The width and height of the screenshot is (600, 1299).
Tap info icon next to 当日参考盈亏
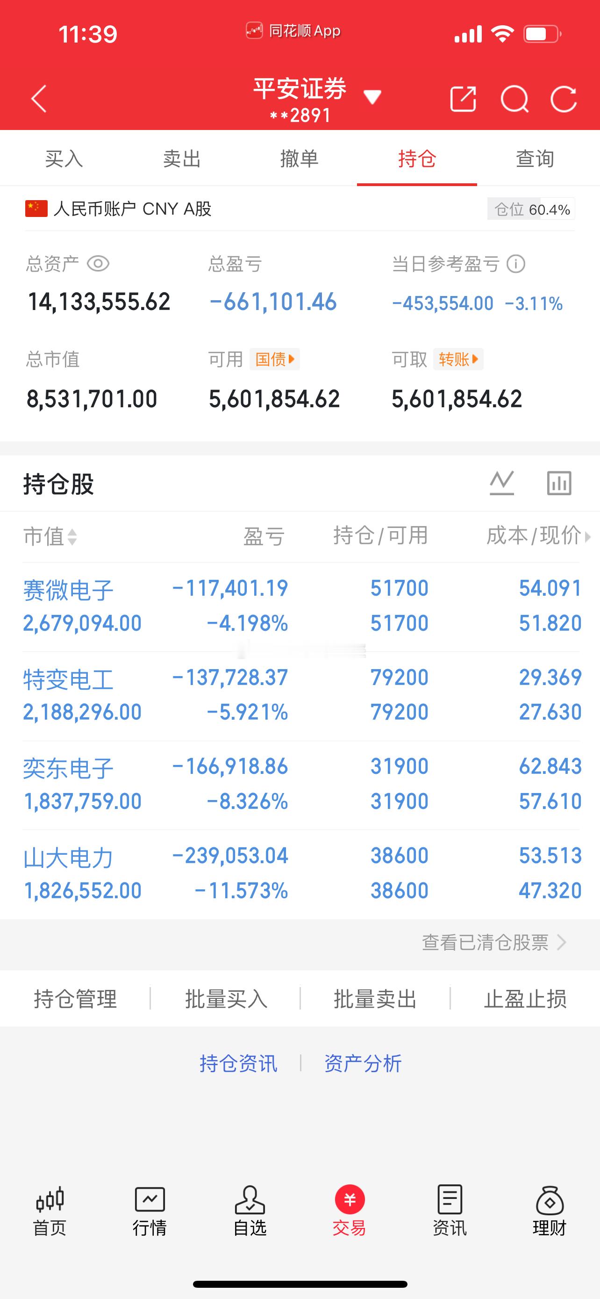(x=516, y=263)
